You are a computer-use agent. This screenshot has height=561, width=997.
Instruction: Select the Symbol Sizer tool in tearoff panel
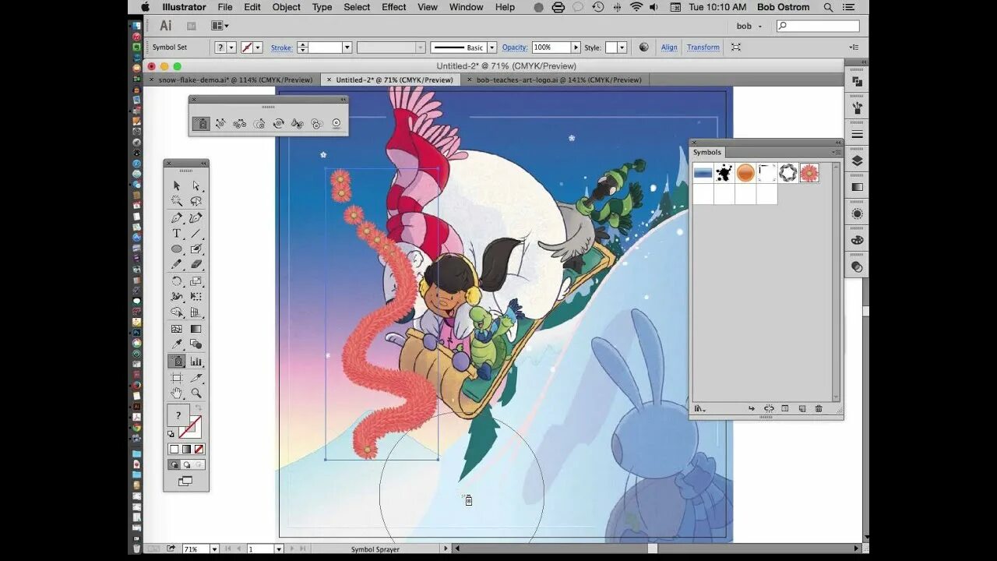(x=259, y=123)
